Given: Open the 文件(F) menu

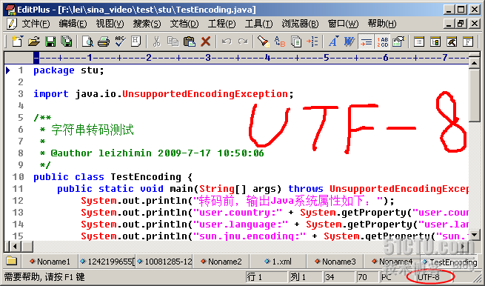Looking at the screenshot, I should [36, 24].
